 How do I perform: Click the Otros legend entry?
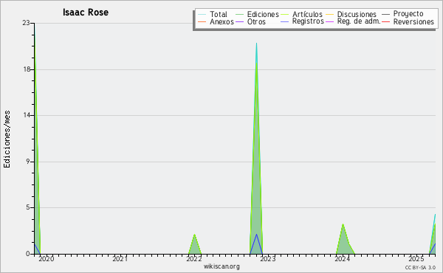tap(250, 21)
